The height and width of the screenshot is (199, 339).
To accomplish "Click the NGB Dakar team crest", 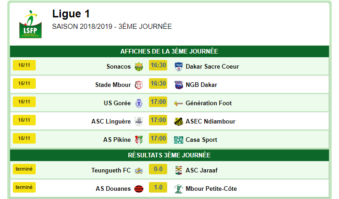I will [179, 85].
